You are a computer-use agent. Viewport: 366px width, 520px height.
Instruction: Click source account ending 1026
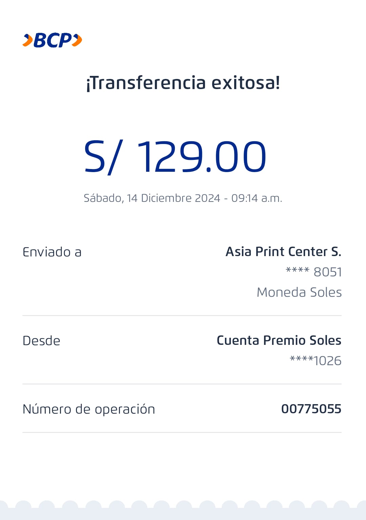tap(315, 361)
